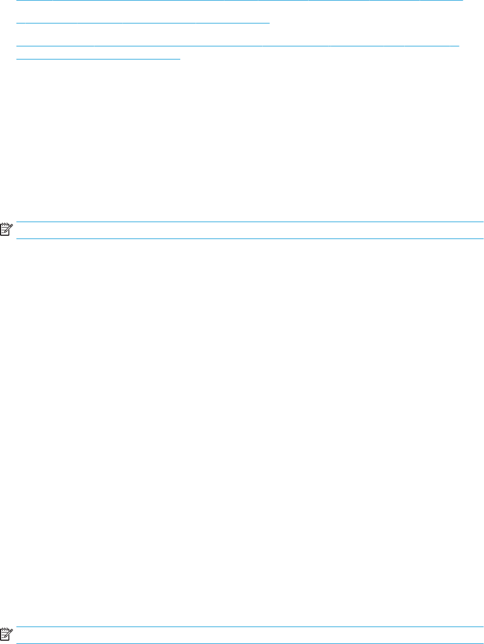Viewport: 484px width, 644px height.
Task: Click the blue rule below upper note icon
Action: (x=250, y=238)
